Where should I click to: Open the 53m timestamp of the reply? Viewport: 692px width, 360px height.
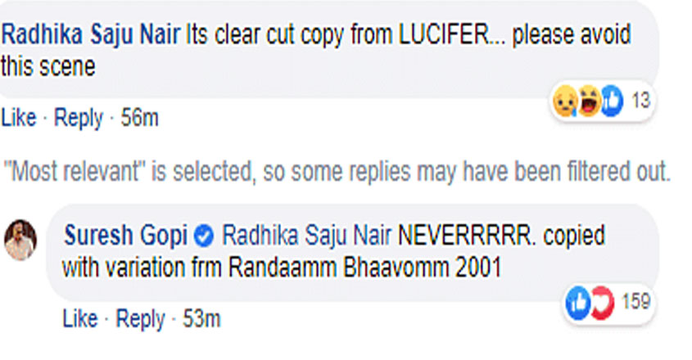pyautogui.click(x=201, y=318)
